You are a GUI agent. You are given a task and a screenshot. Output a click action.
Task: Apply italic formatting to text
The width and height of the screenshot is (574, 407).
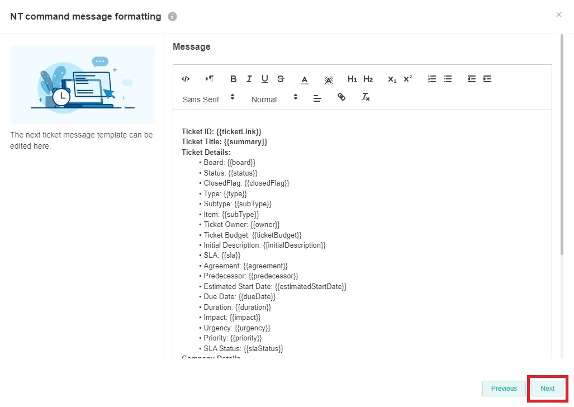pos(249,79)
